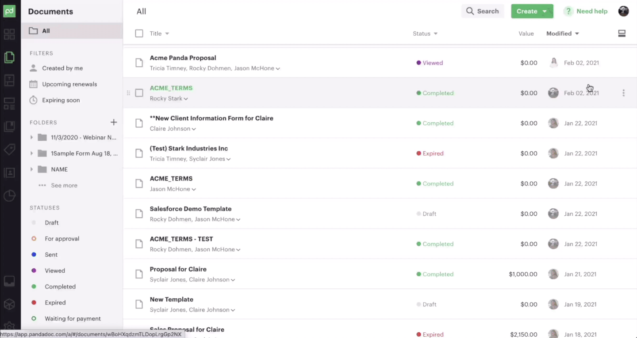The height and width of the screenshot is (338, 637).
Task: Open the user profile avatar at top right
Action: coord(623,11)
